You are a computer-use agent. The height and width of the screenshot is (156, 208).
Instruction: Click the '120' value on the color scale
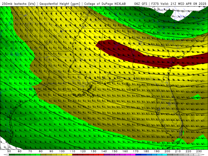click(83, 151)
